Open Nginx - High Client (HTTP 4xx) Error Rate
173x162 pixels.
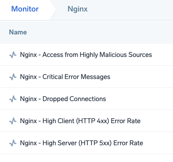(x=80, y=121)
